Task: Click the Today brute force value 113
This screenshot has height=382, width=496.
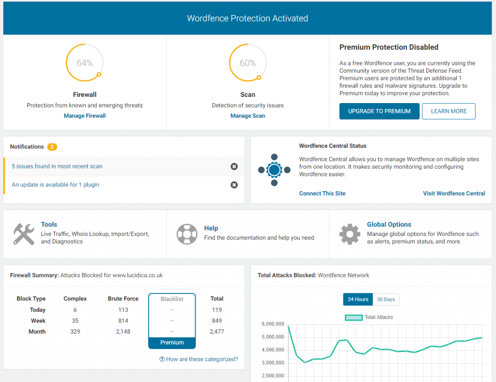Action: click(x=123, y=310)
